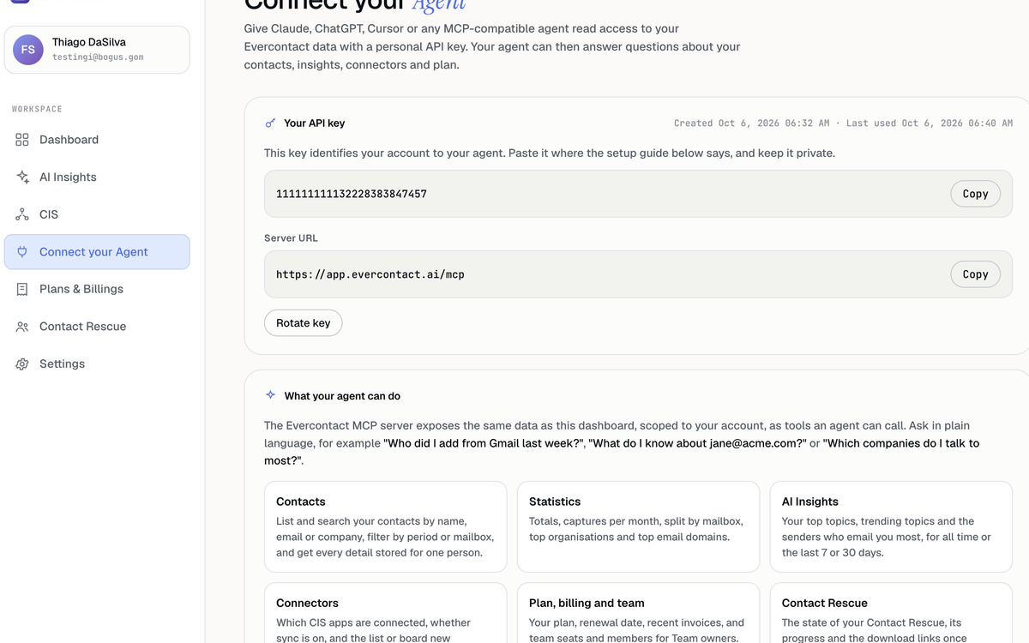Click the Connect your Agent page title
The width and height of the screenshot is (1029, 643).
(x=354, y=4)
